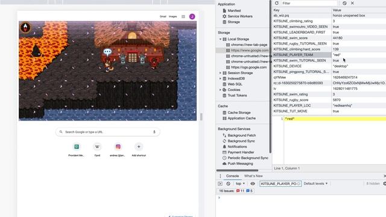The height and width of the screenshot is (217, 386).
Task: Open Payment Handler card icon
Action: coord(224,153)
